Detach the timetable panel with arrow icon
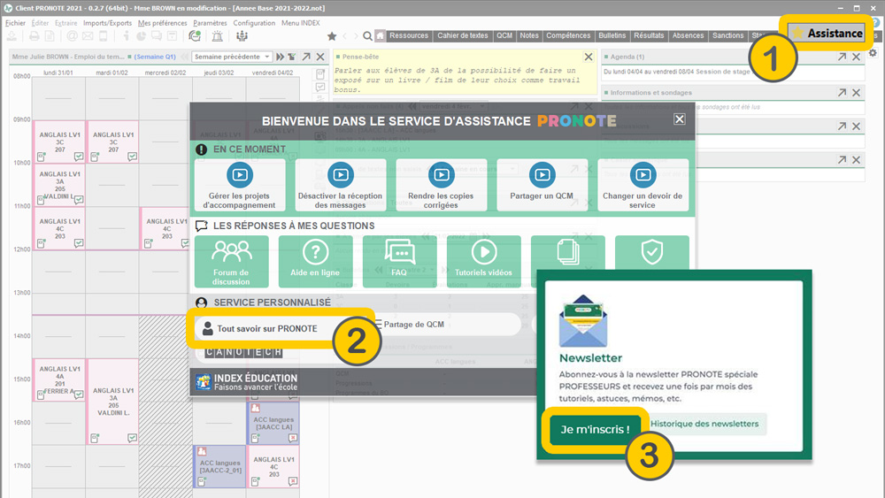The width and height of the screenshot is (885, 498). [x=306, y=57]
